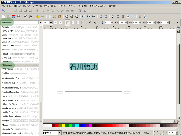The height and width of the screenshot is (136, 182).
Task: Open the レイヤー (Layer) menu
Action: tap(37, 6)
